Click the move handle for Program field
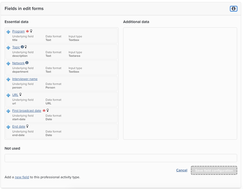Screen dimensions: 243x189 8,32
